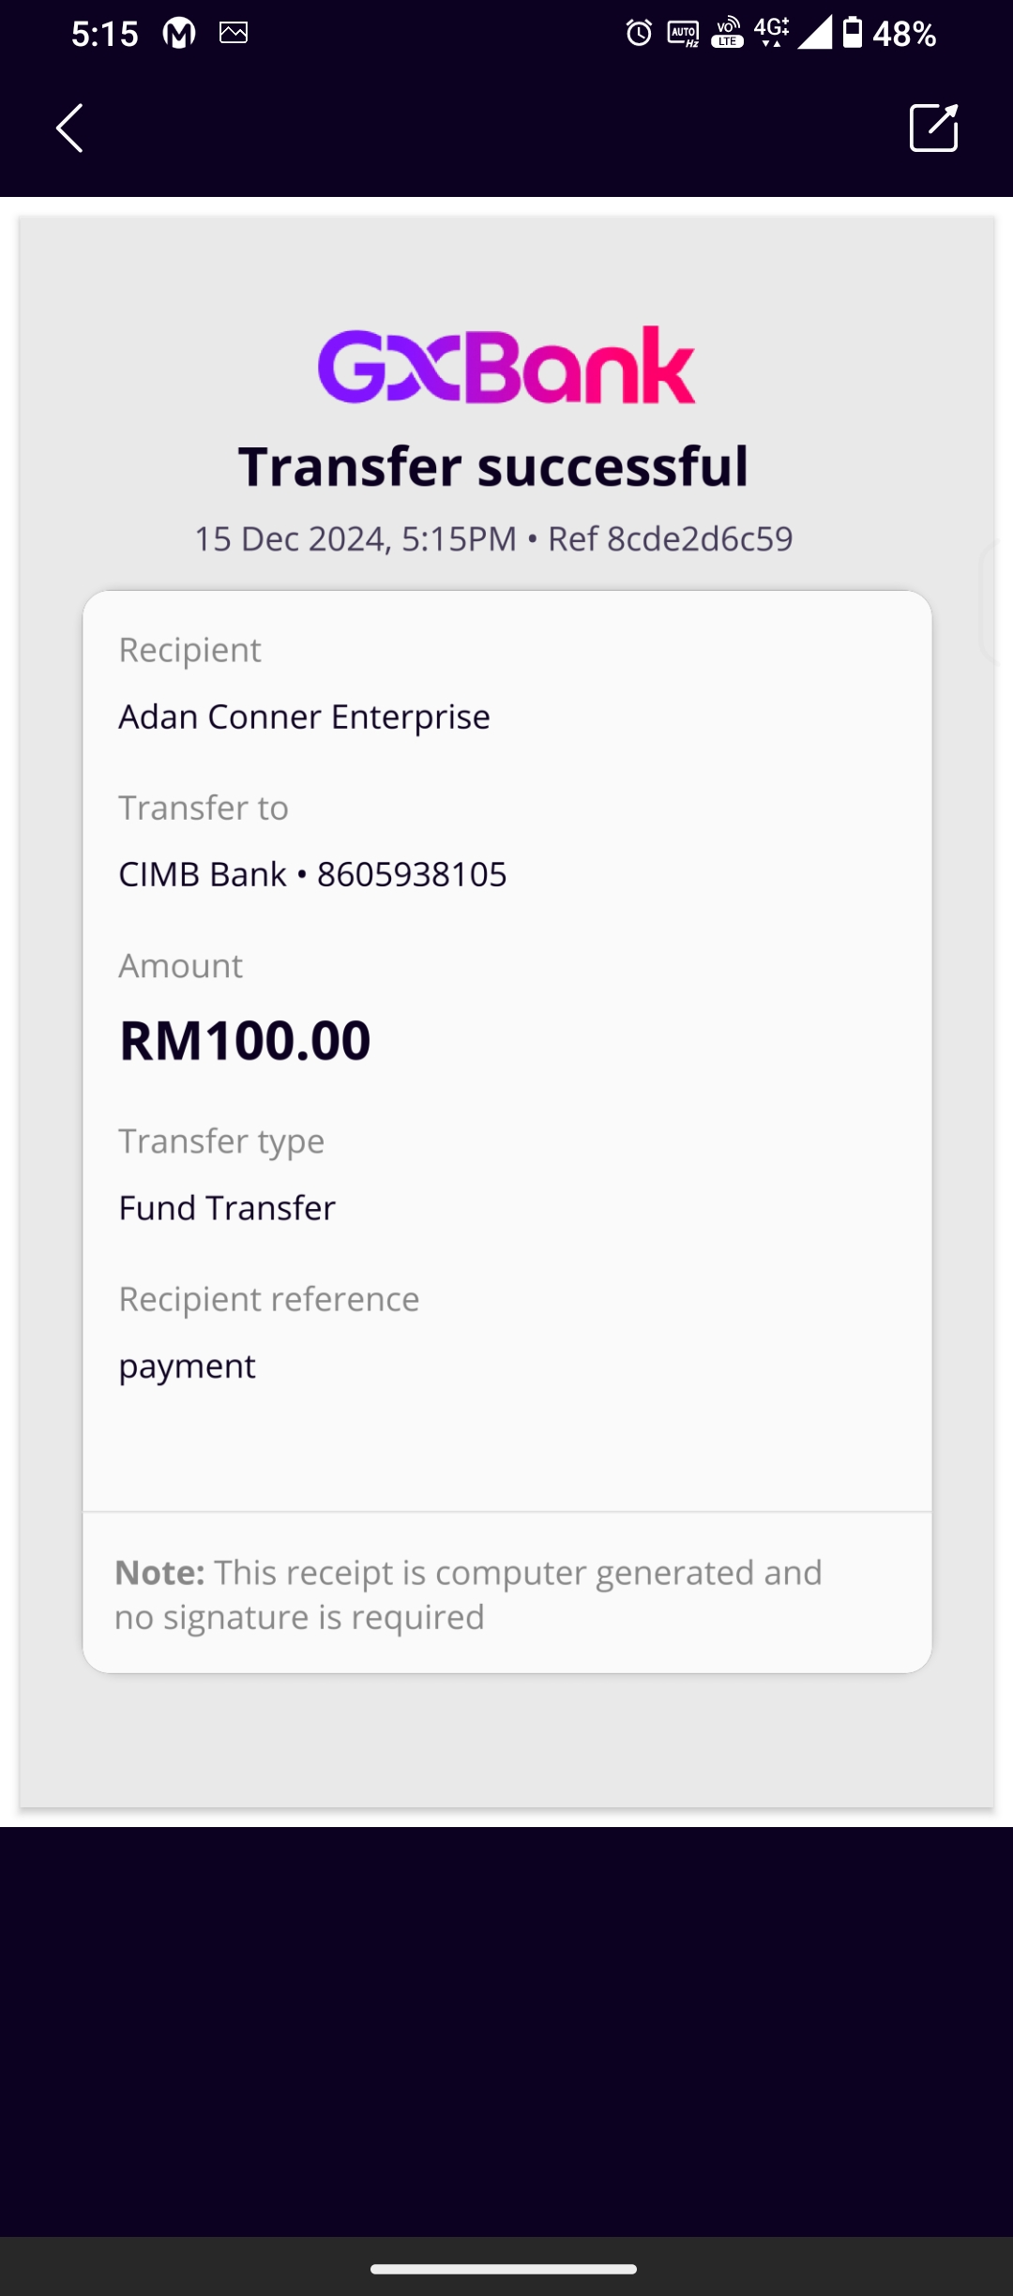Image resolution: width=1013 pixels, height=2296 pixels.
Task: Select the Transfer successful heading
Action: [x=493, y=466]
